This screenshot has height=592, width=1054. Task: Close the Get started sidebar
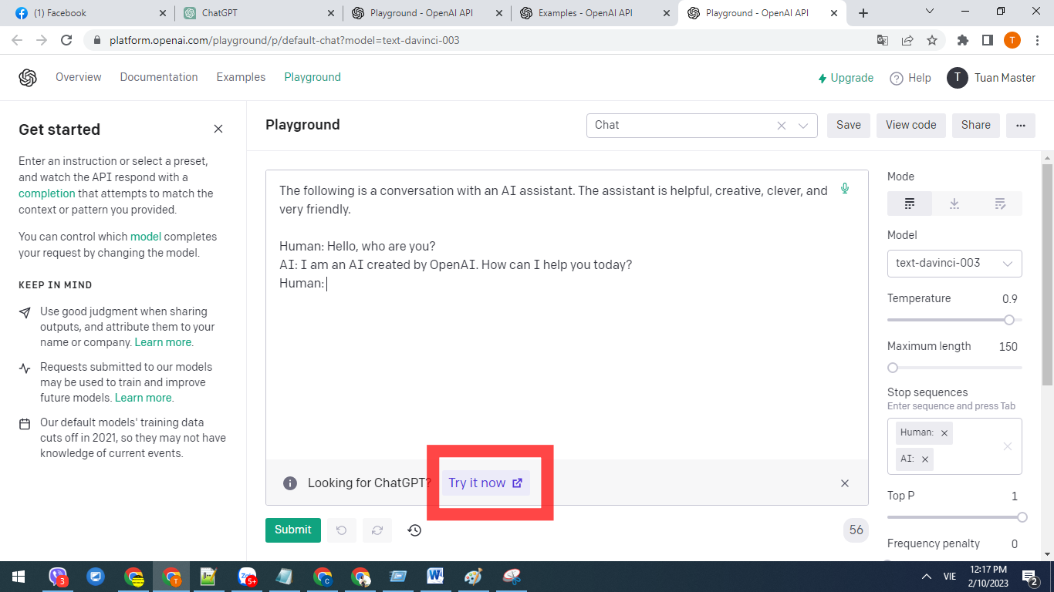pos(218,129)
